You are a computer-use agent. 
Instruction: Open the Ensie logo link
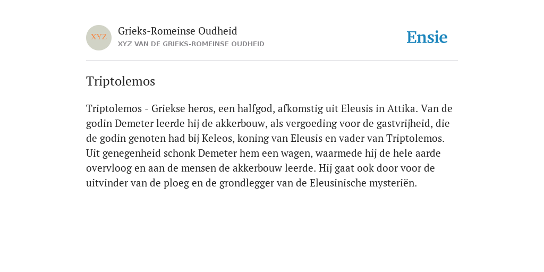tap(427, 37)
